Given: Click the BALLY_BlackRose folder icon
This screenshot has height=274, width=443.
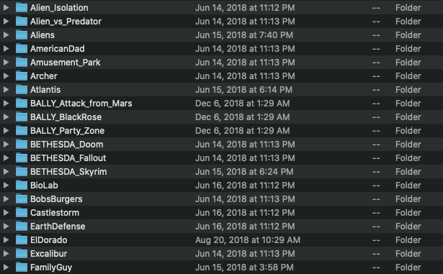Looking at the screenshot, I should pos(22,117).
